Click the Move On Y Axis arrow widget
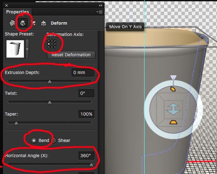217x174 pixels. pyautogui.click(x=173, y=109)
